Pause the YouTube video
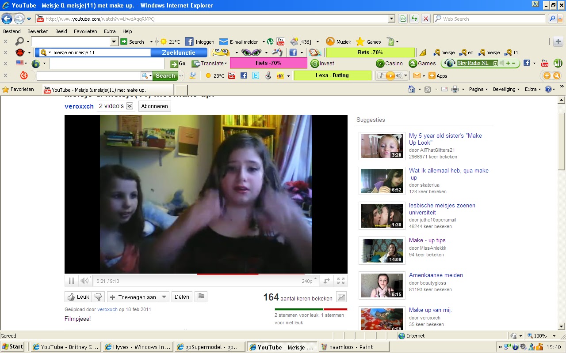The height and width of the screenshot is (353, 566). click(71, 281)
